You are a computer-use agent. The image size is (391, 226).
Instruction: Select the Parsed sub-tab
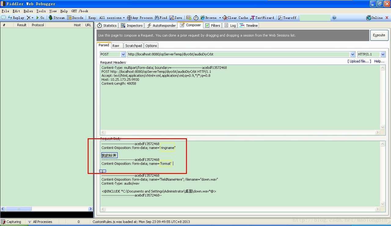point(104,45)
